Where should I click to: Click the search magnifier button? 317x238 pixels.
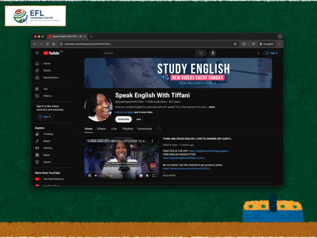pos(201,53)
